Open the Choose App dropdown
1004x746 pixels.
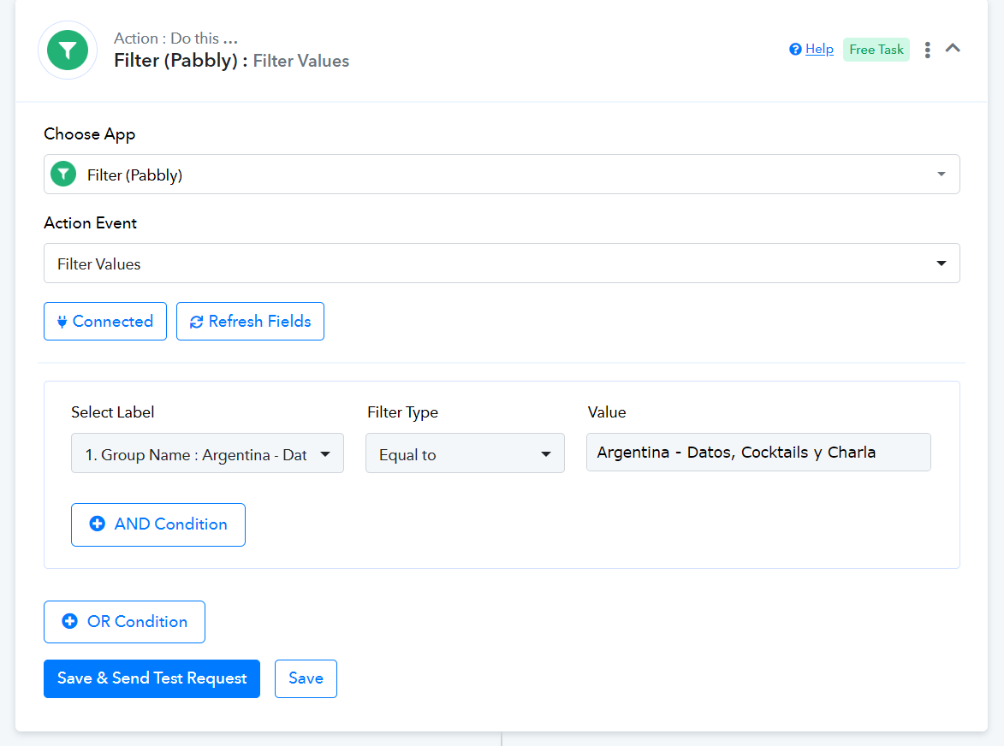(x=502, y=174)
